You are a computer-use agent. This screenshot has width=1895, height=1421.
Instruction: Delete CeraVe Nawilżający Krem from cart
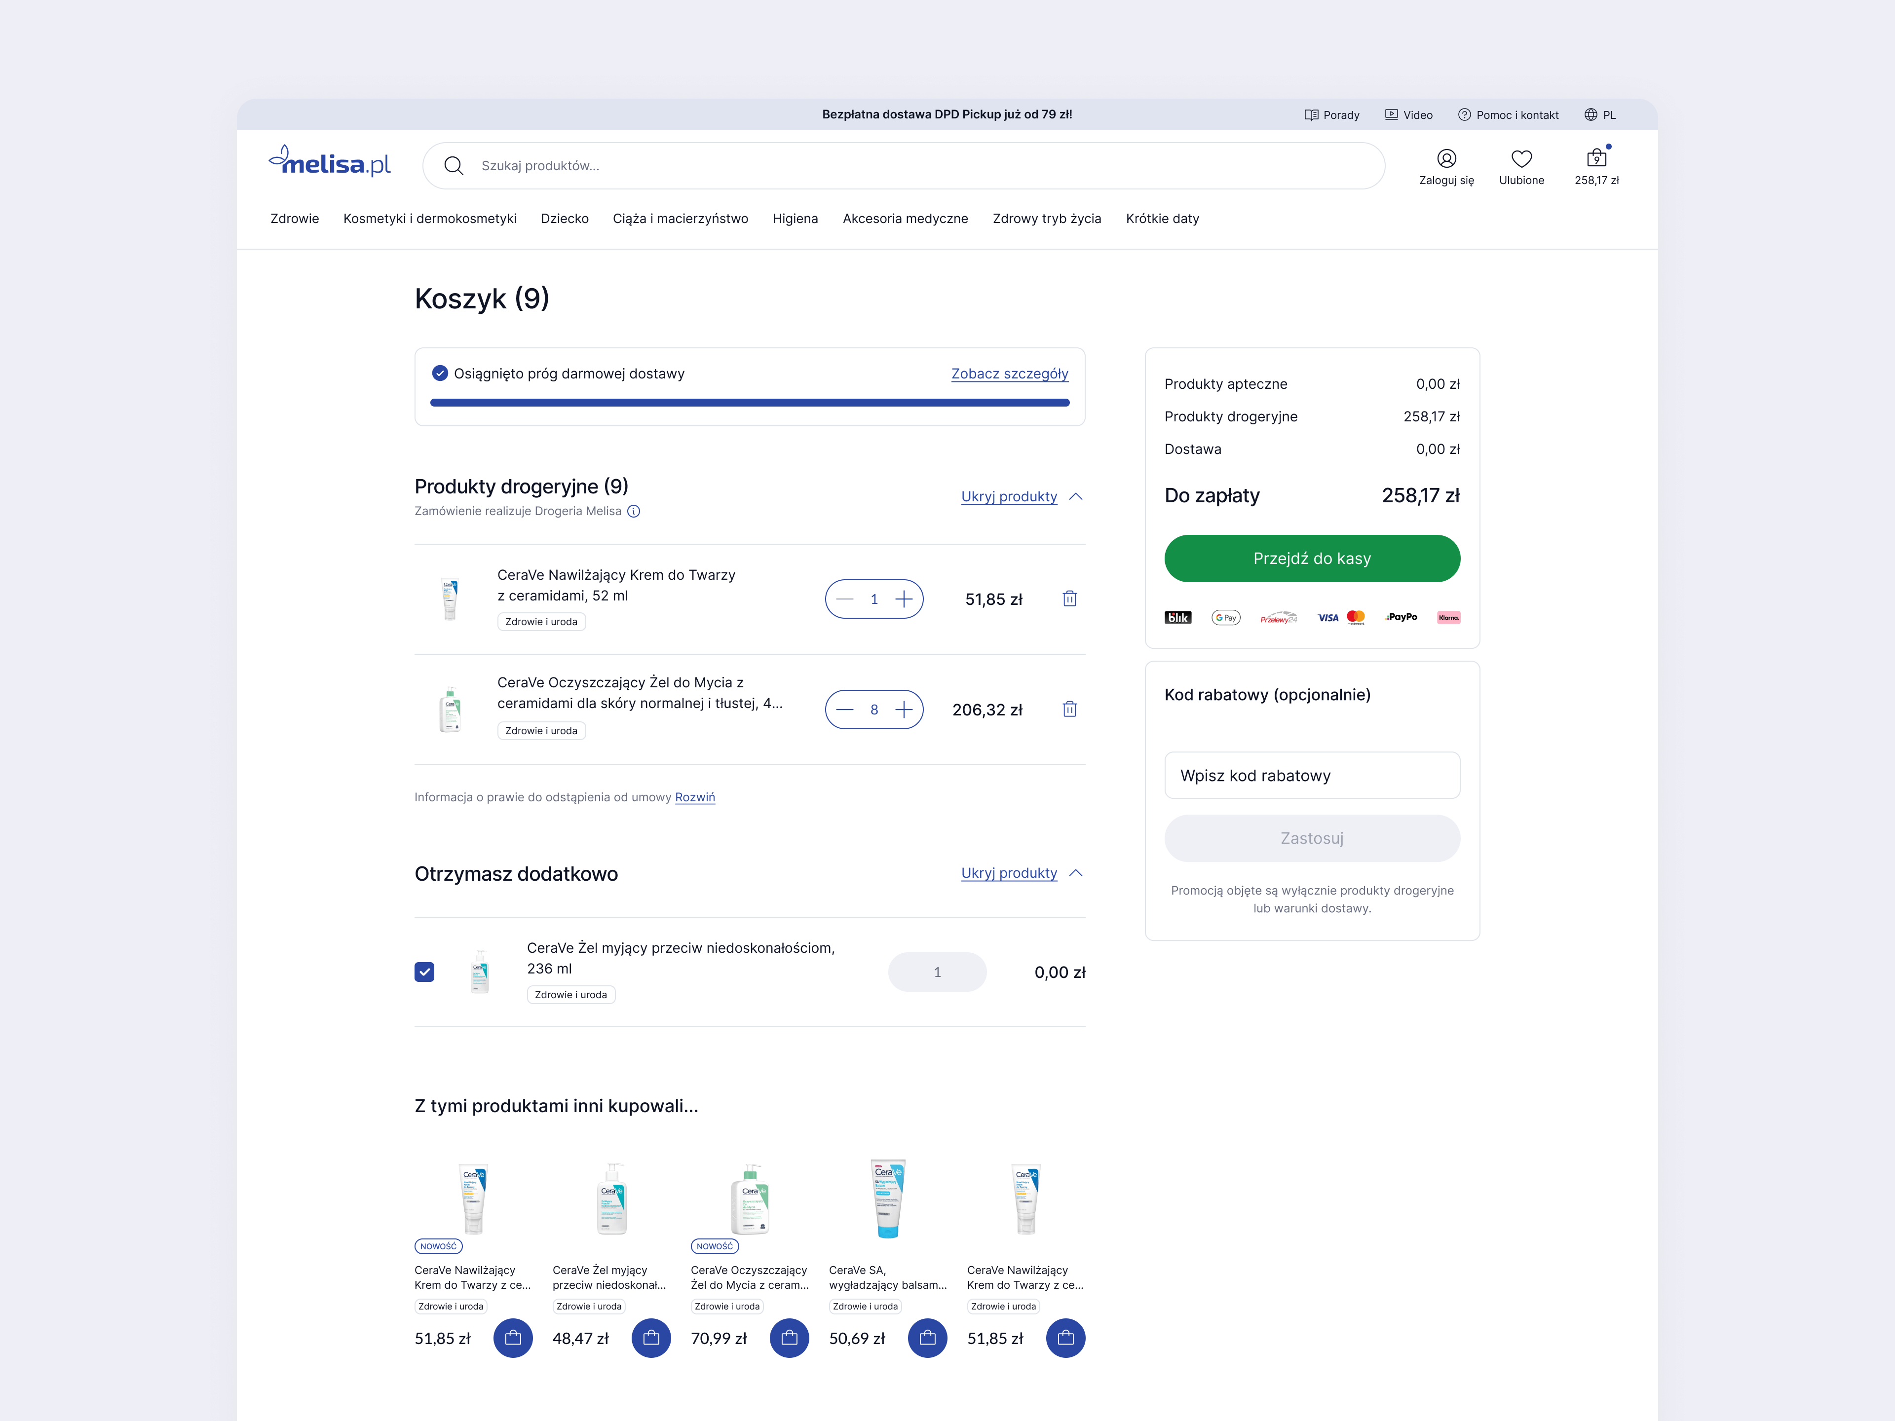point(1069,598)
